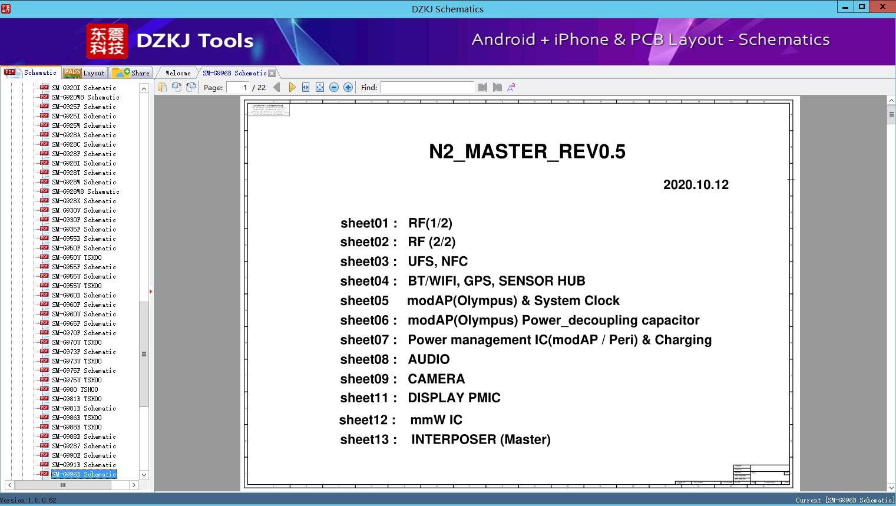This screenshot has height=506, width=896.
Task: Close the SM-G996B Schematic tab
Action: 272,73
